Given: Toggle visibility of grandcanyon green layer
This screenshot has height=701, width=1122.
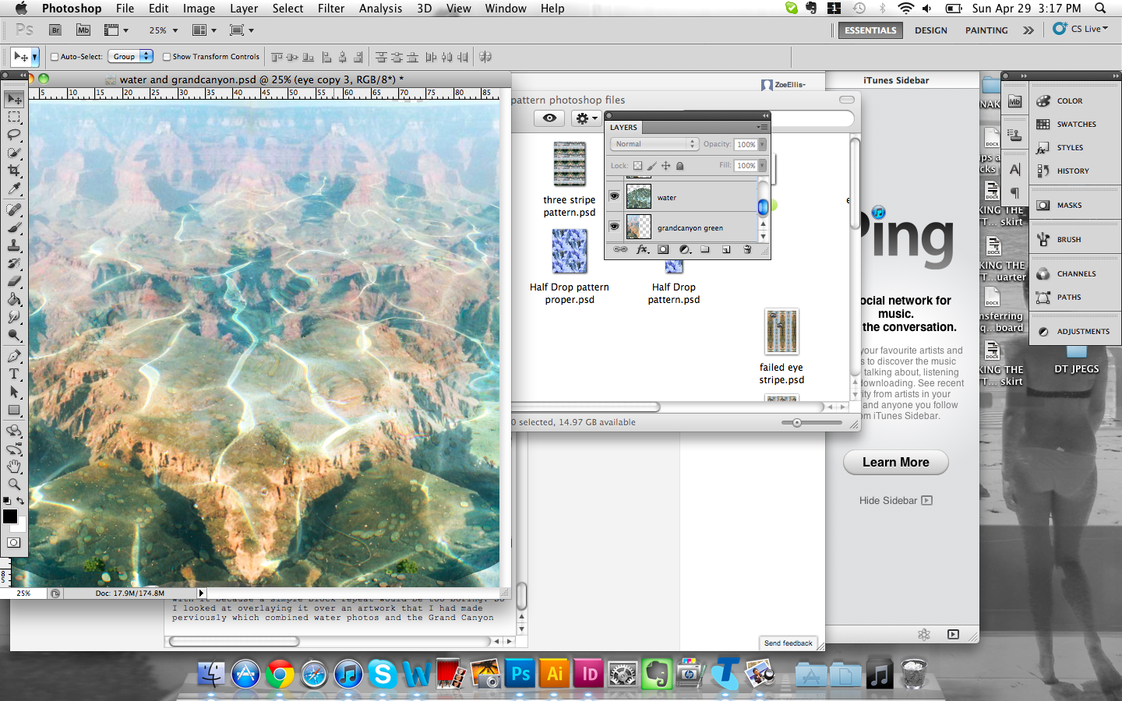Looking at the screenshot, I should [x=615, y=227].
